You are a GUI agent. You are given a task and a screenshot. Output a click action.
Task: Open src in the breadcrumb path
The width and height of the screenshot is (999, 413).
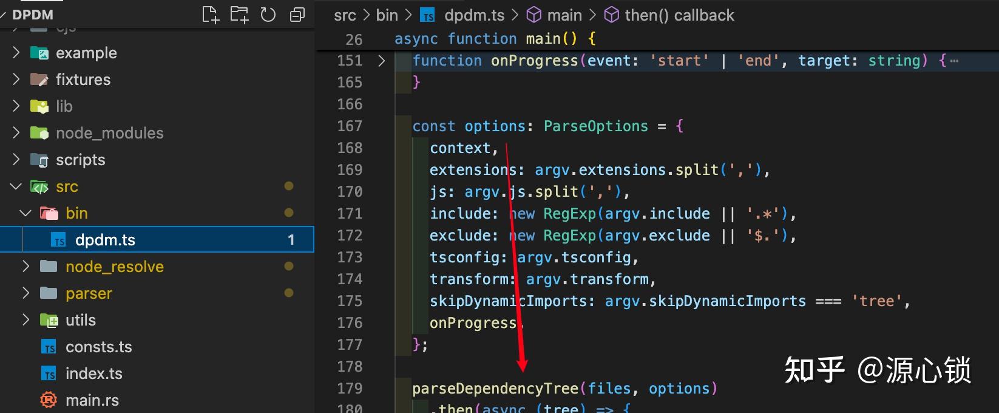click(345, 15)
